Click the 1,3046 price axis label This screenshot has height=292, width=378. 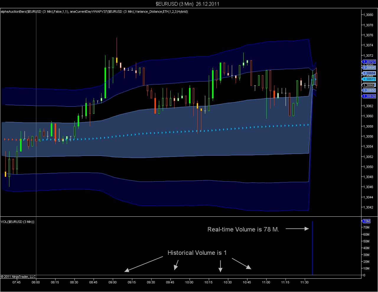coord(368,187)
